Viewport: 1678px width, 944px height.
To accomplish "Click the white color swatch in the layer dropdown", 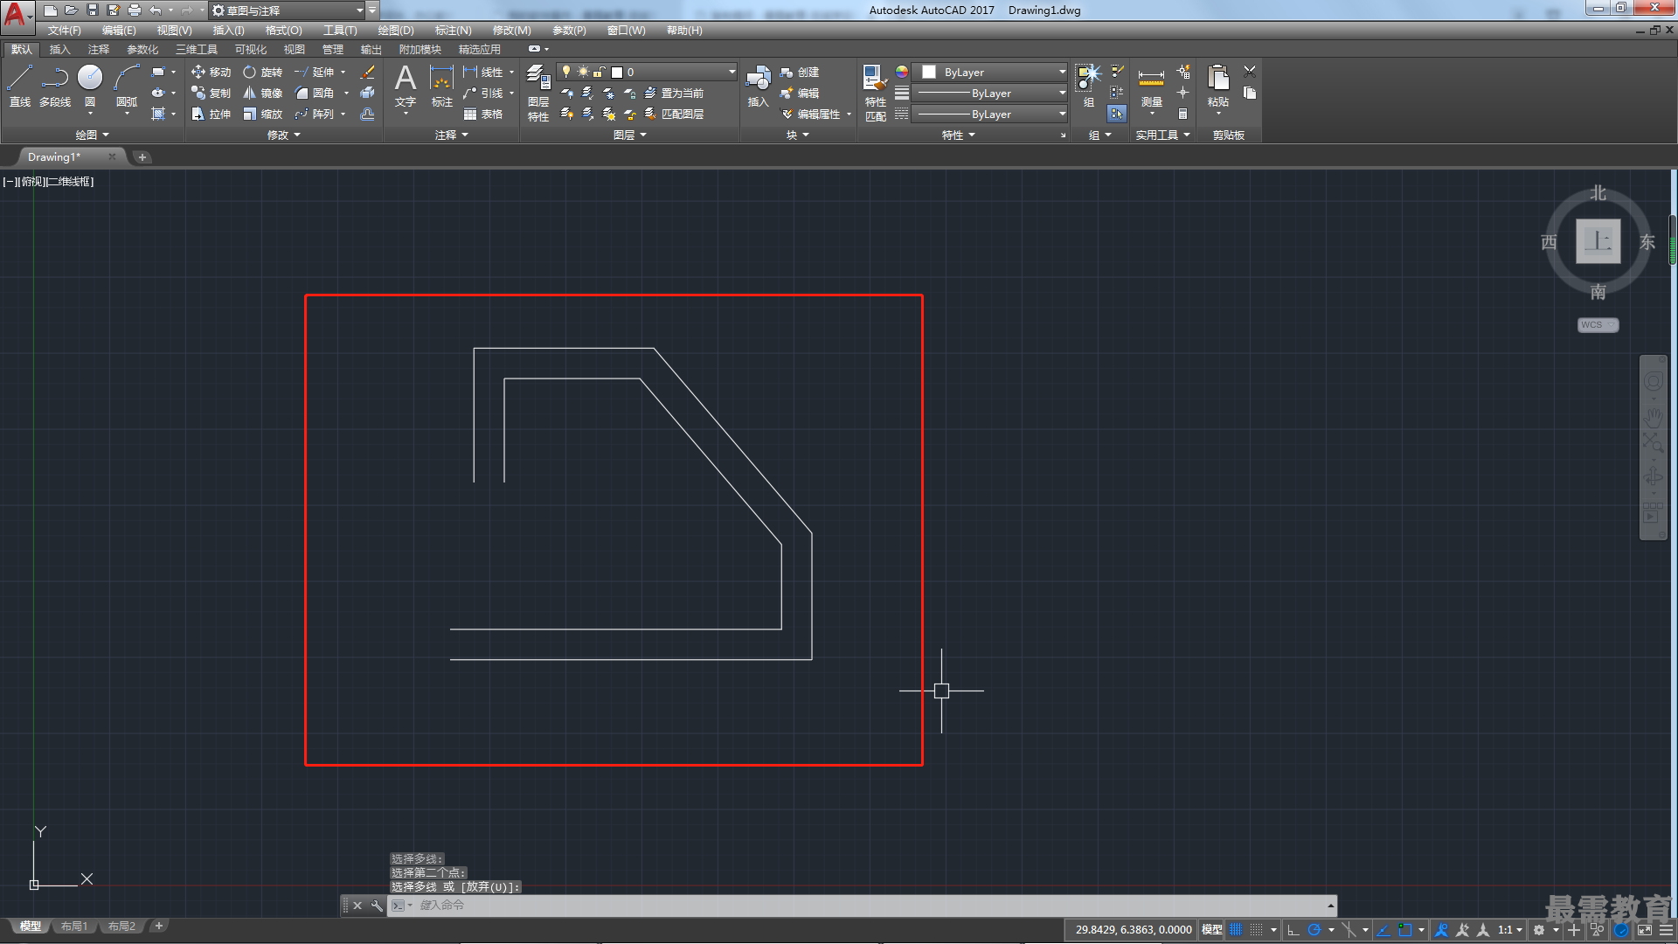I will (617, 73).
